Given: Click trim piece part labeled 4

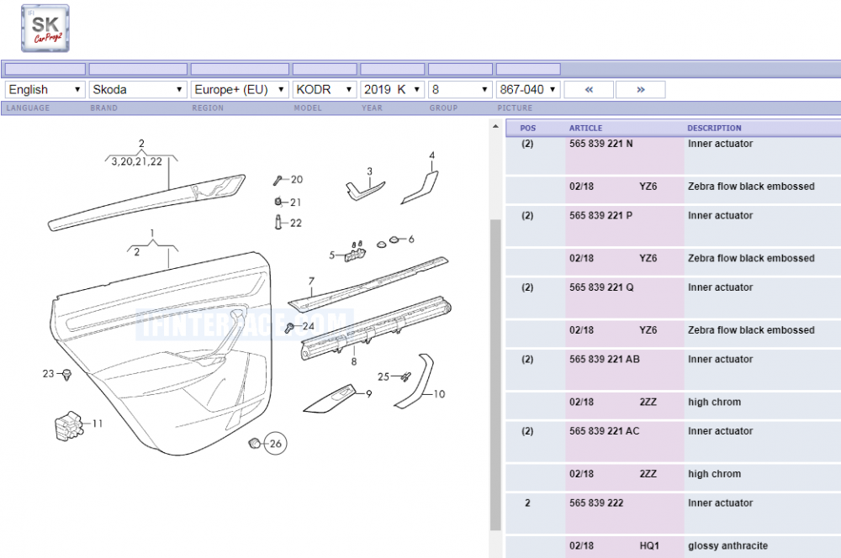Looking at the screenshot, I should [420, 189].
